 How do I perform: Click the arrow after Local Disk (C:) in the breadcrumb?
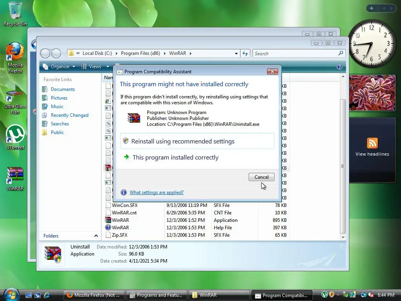tap(117, 53)
